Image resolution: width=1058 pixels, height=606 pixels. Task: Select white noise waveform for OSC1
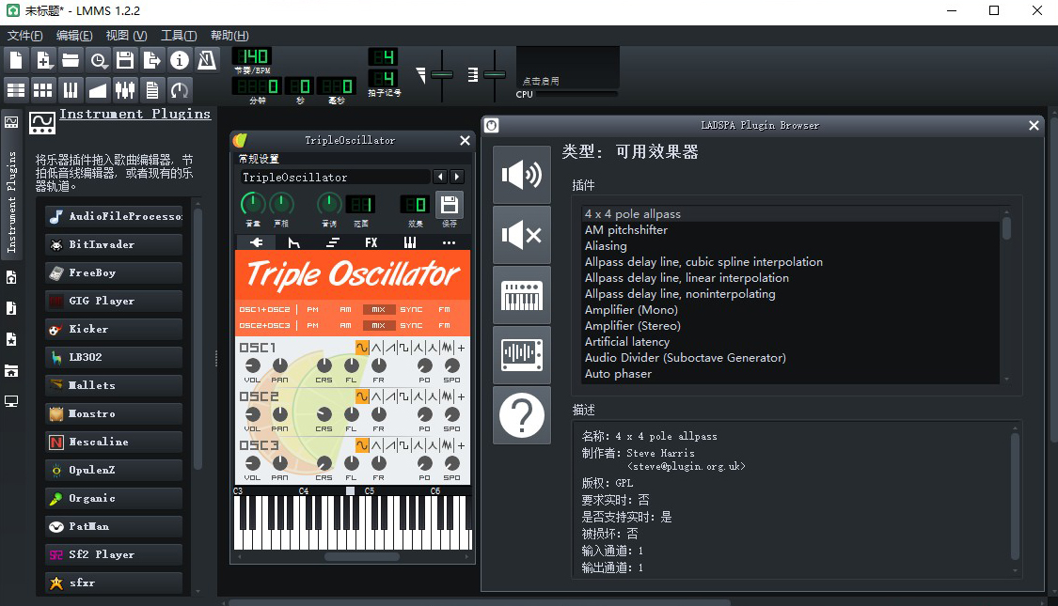pos(447,348)
